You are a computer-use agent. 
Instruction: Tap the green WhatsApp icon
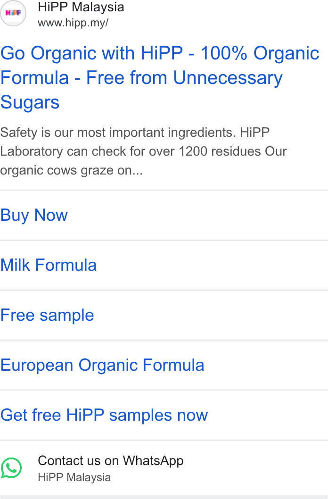click(x=11, y=468)
